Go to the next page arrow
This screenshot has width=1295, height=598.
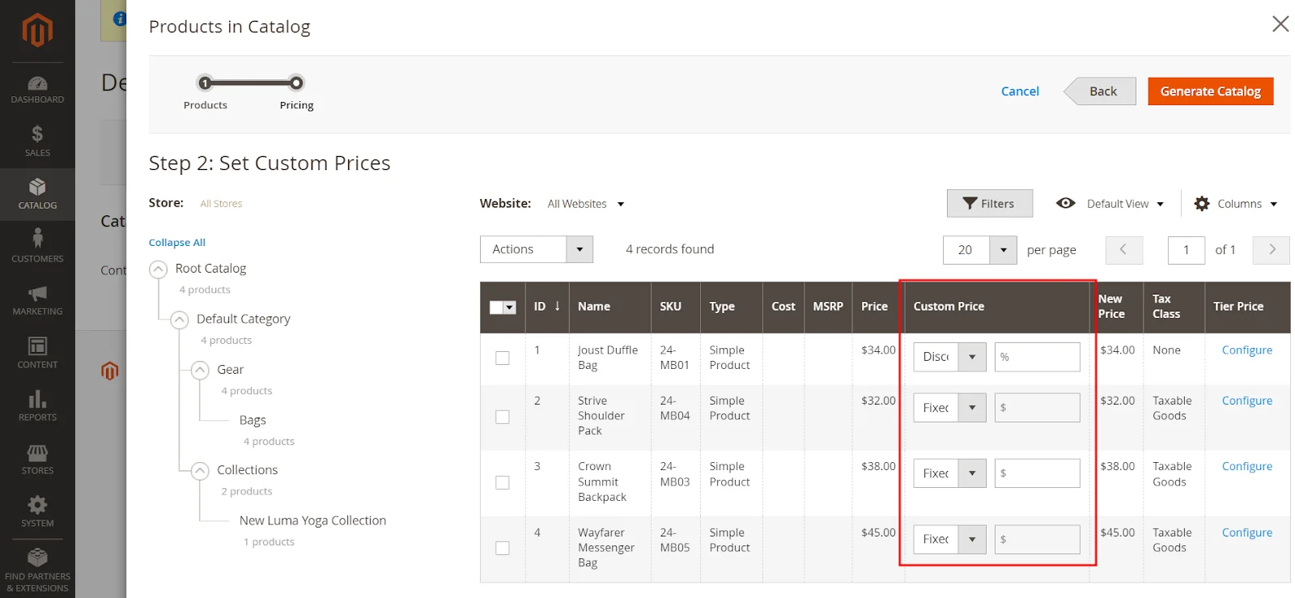click(x=1271, y=250)
